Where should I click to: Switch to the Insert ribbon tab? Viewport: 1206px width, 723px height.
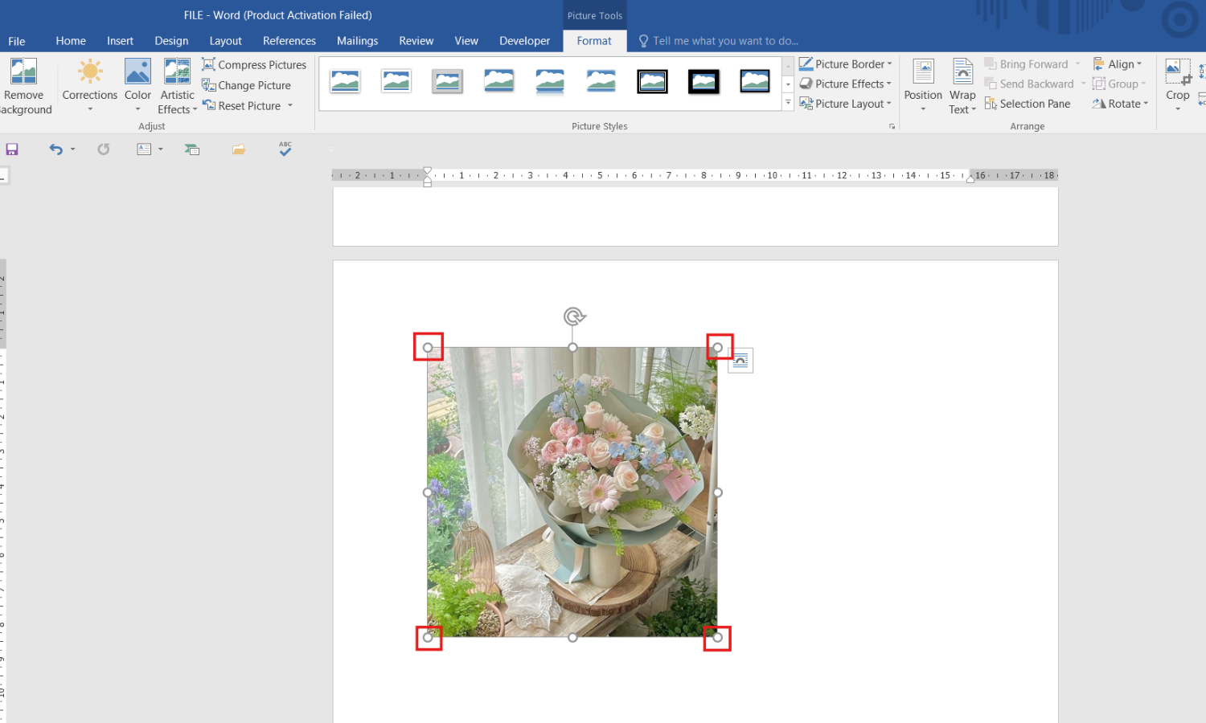[120, 41]
